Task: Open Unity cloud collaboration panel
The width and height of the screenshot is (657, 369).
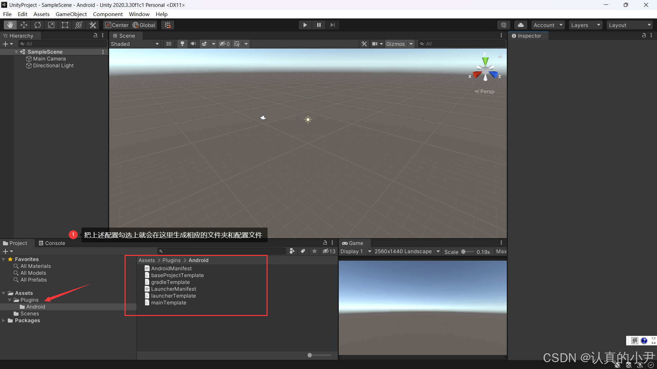Action: click(520, 25)
